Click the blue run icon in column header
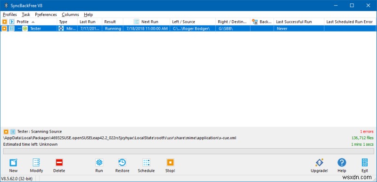377x182 pixels. click(12, 22)
